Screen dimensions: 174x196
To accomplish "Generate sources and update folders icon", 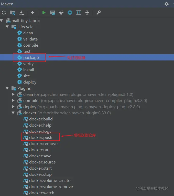I will click(x=13, y=13).
